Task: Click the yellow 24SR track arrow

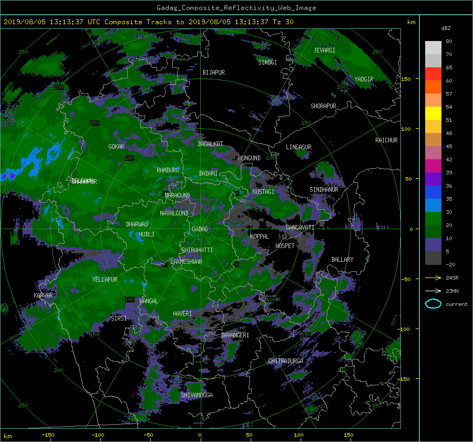Action: click(x=433, y=277)
